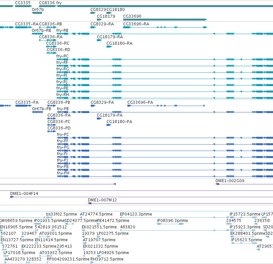Viewport: 273px width, 264px height.
Task: Open the fry-RH transcript label
Action: (63, 95)
